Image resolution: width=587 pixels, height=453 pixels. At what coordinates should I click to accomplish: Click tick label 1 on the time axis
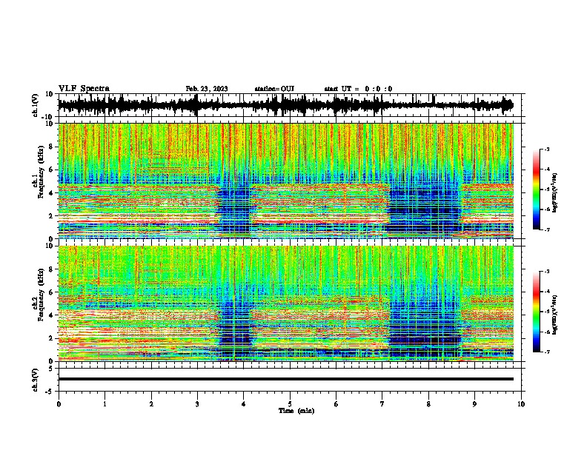click(x=105, y=404)
